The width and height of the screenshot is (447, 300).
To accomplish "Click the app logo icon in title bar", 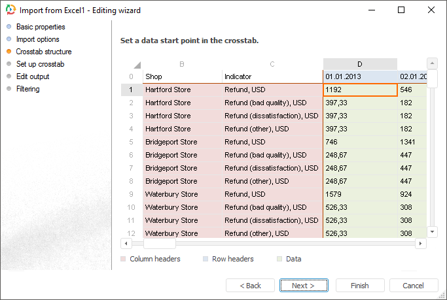I will (x=11, y=10).
